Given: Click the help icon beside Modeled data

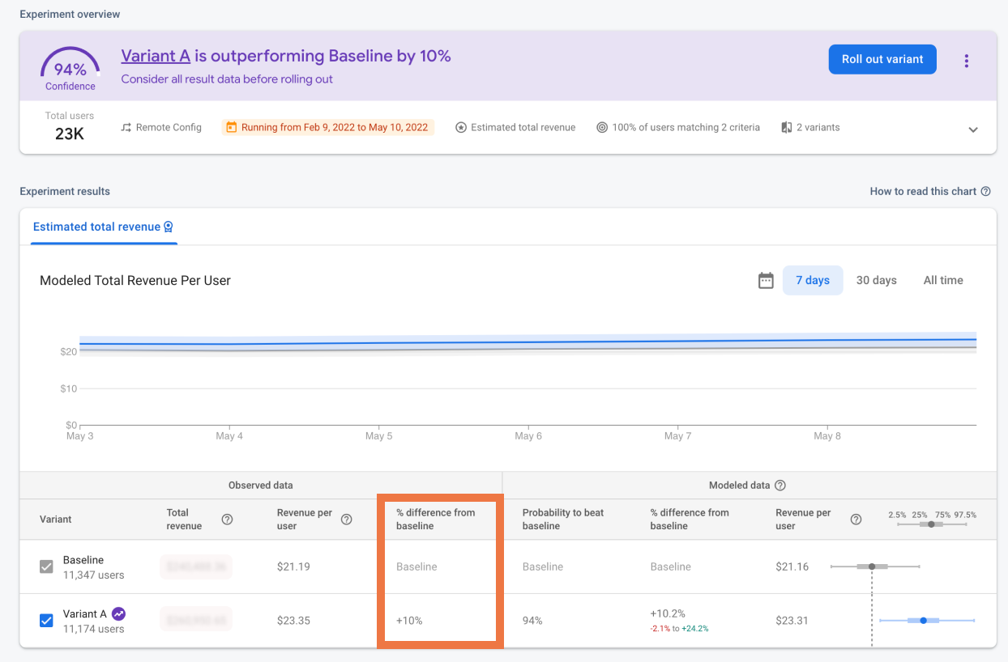Looking at the screenshot, I should pyautogui.click(x=780, y=486).
